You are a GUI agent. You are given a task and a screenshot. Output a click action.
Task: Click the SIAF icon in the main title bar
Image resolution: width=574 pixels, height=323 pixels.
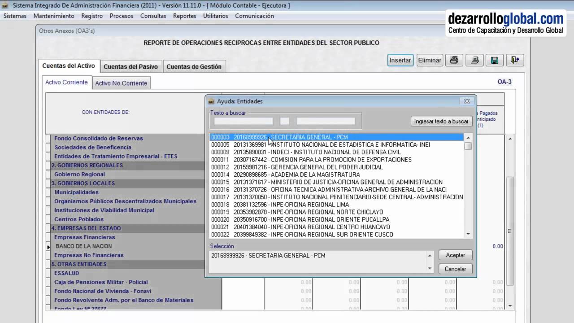(x=5, y=5)
